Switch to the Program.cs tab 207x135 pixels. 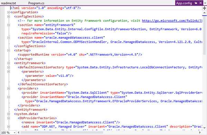tap(36, 3)
